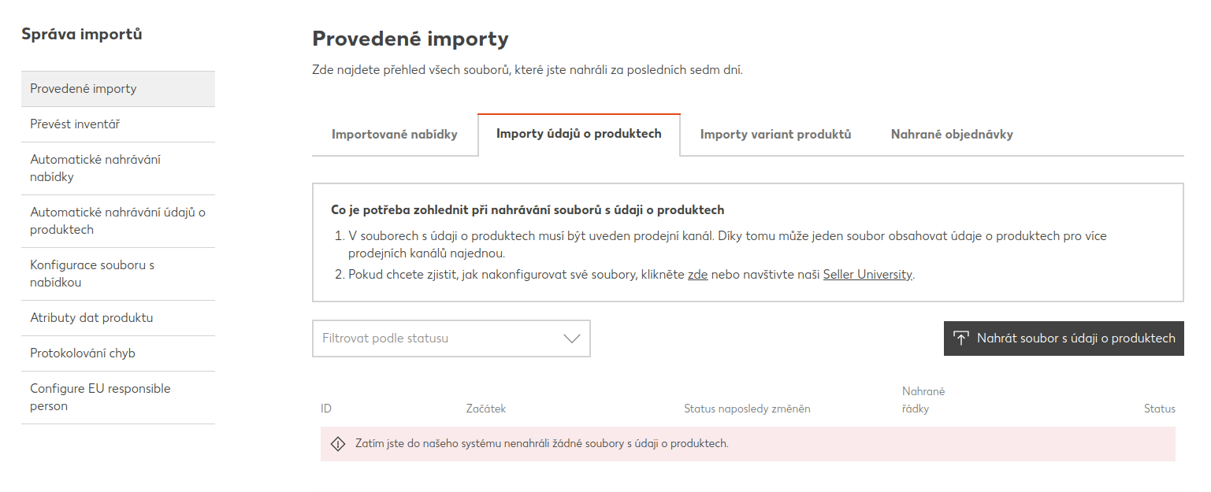Viewport: 1211px width, 492px height.
Task: Click the Status column header
Action: (x=1159, y=409)
